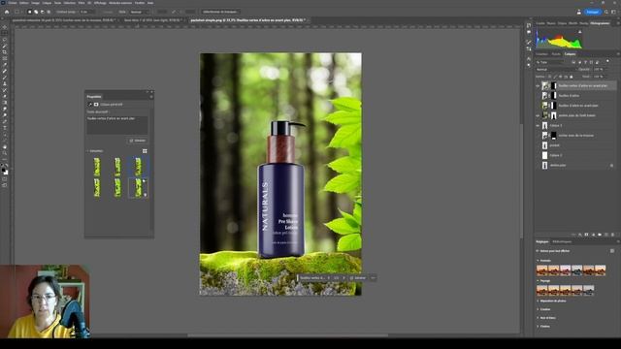Click Générer in the Propriétés panel
The image size is (621, 349).
tap(138, 141)
